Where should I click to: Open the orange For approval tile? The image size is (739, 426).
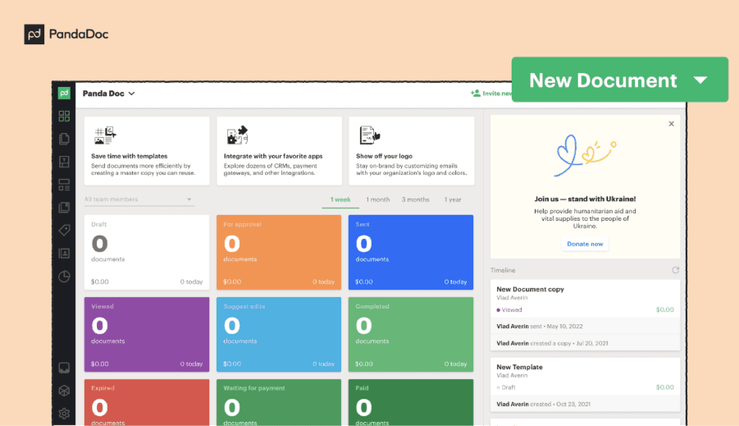click(x=279, y=252)
